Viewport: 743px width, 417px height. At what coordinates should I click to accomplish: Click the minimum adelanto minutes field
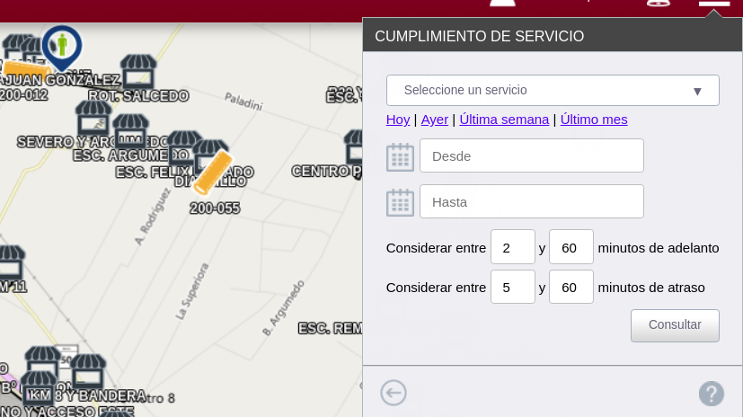[512, 247]
